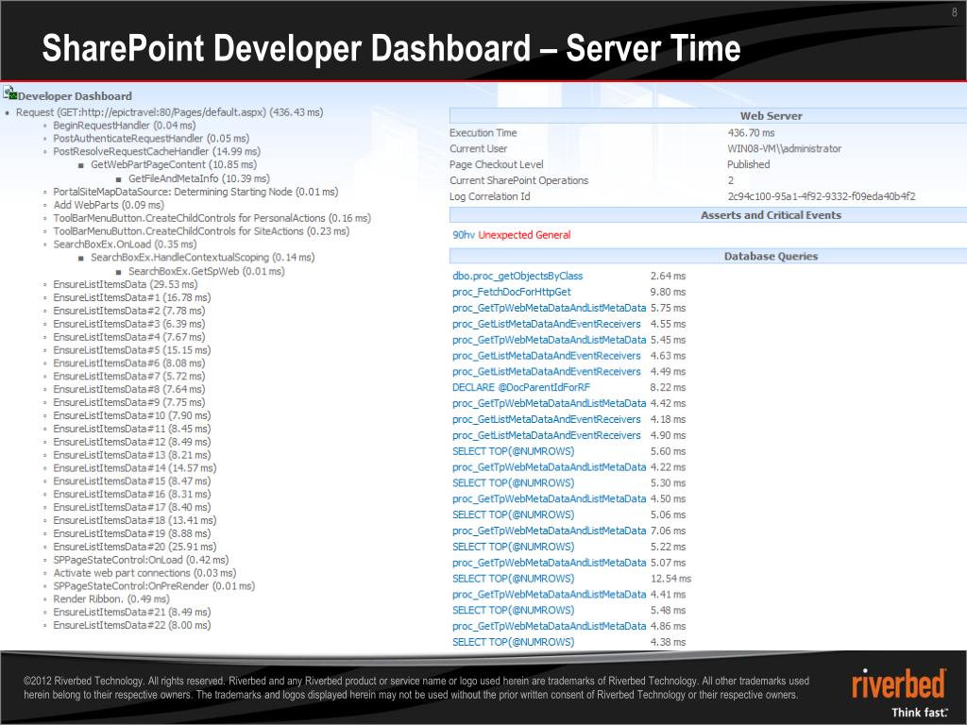Viewport: 967px width, 725px height.
Task: Select SearchBoxEx.HandleContextualScoping (0.14 ms) node
Action: pos(202,257)
